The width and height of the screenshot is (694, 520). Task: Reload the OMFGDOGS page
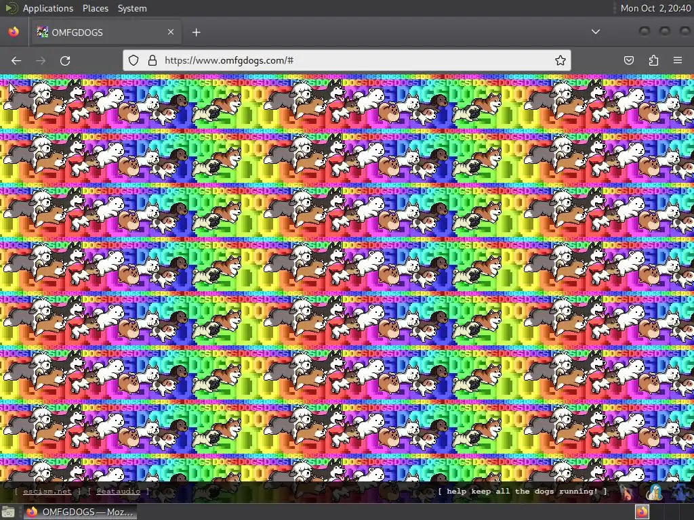point(65,60)
